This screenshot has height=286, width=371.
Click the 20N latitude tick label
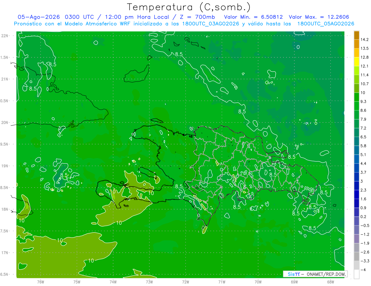click(5, 122)
